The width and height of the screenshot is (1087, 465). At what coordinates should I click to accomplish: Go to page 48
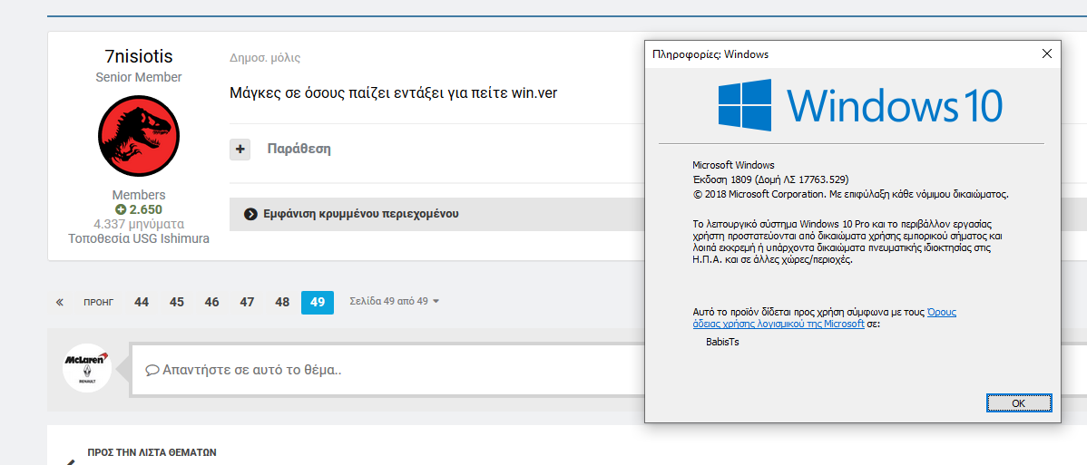(282, 302)
